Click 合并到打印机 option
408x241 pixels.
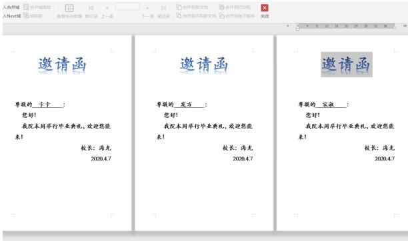(x=235, y=7)
